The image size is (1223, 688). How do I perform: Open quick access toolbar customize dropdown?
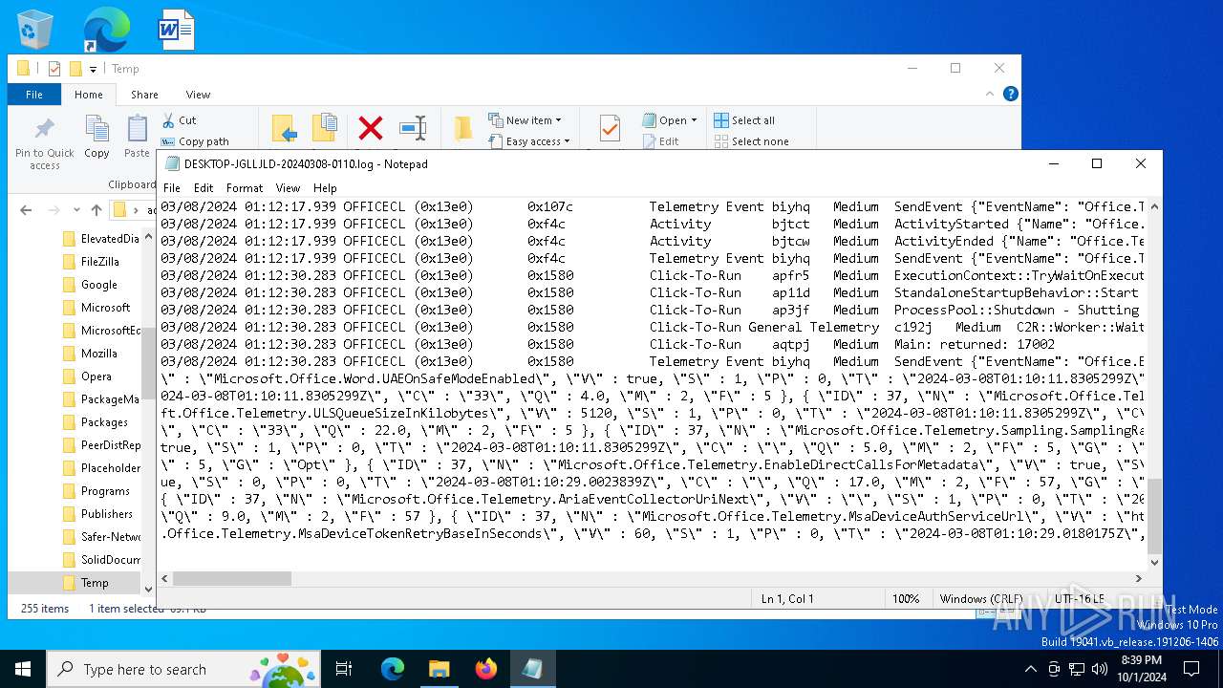[x=93, y=69]
